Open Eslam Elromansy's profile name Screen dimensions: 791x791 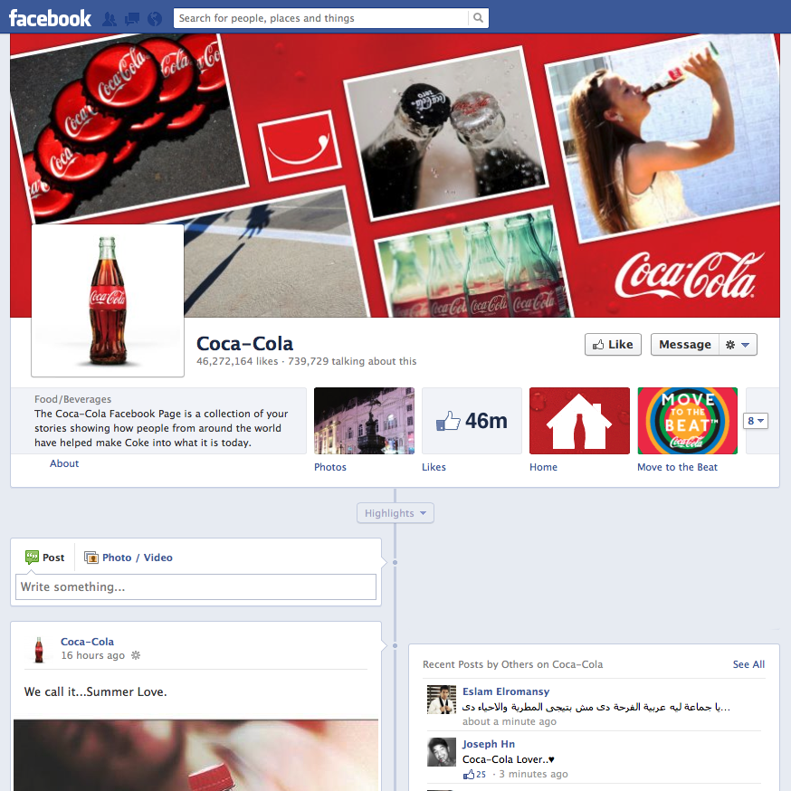[506, 691]
